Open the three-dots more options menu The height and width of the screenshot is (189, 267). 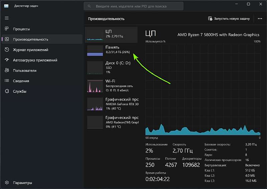click(260, 19)
